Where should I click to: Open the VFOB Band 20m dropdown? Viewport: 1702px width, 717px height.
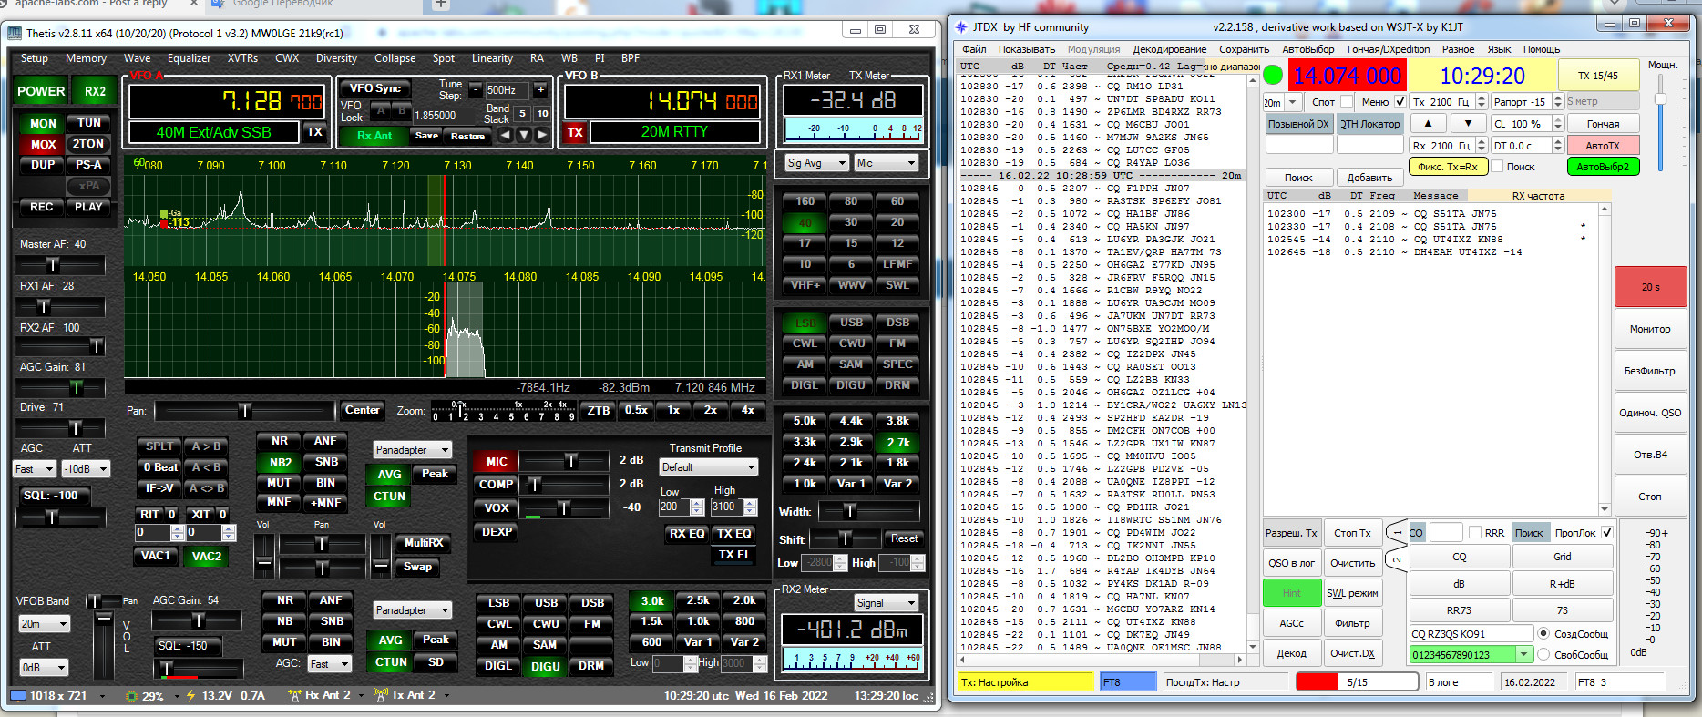click(45, 624)
